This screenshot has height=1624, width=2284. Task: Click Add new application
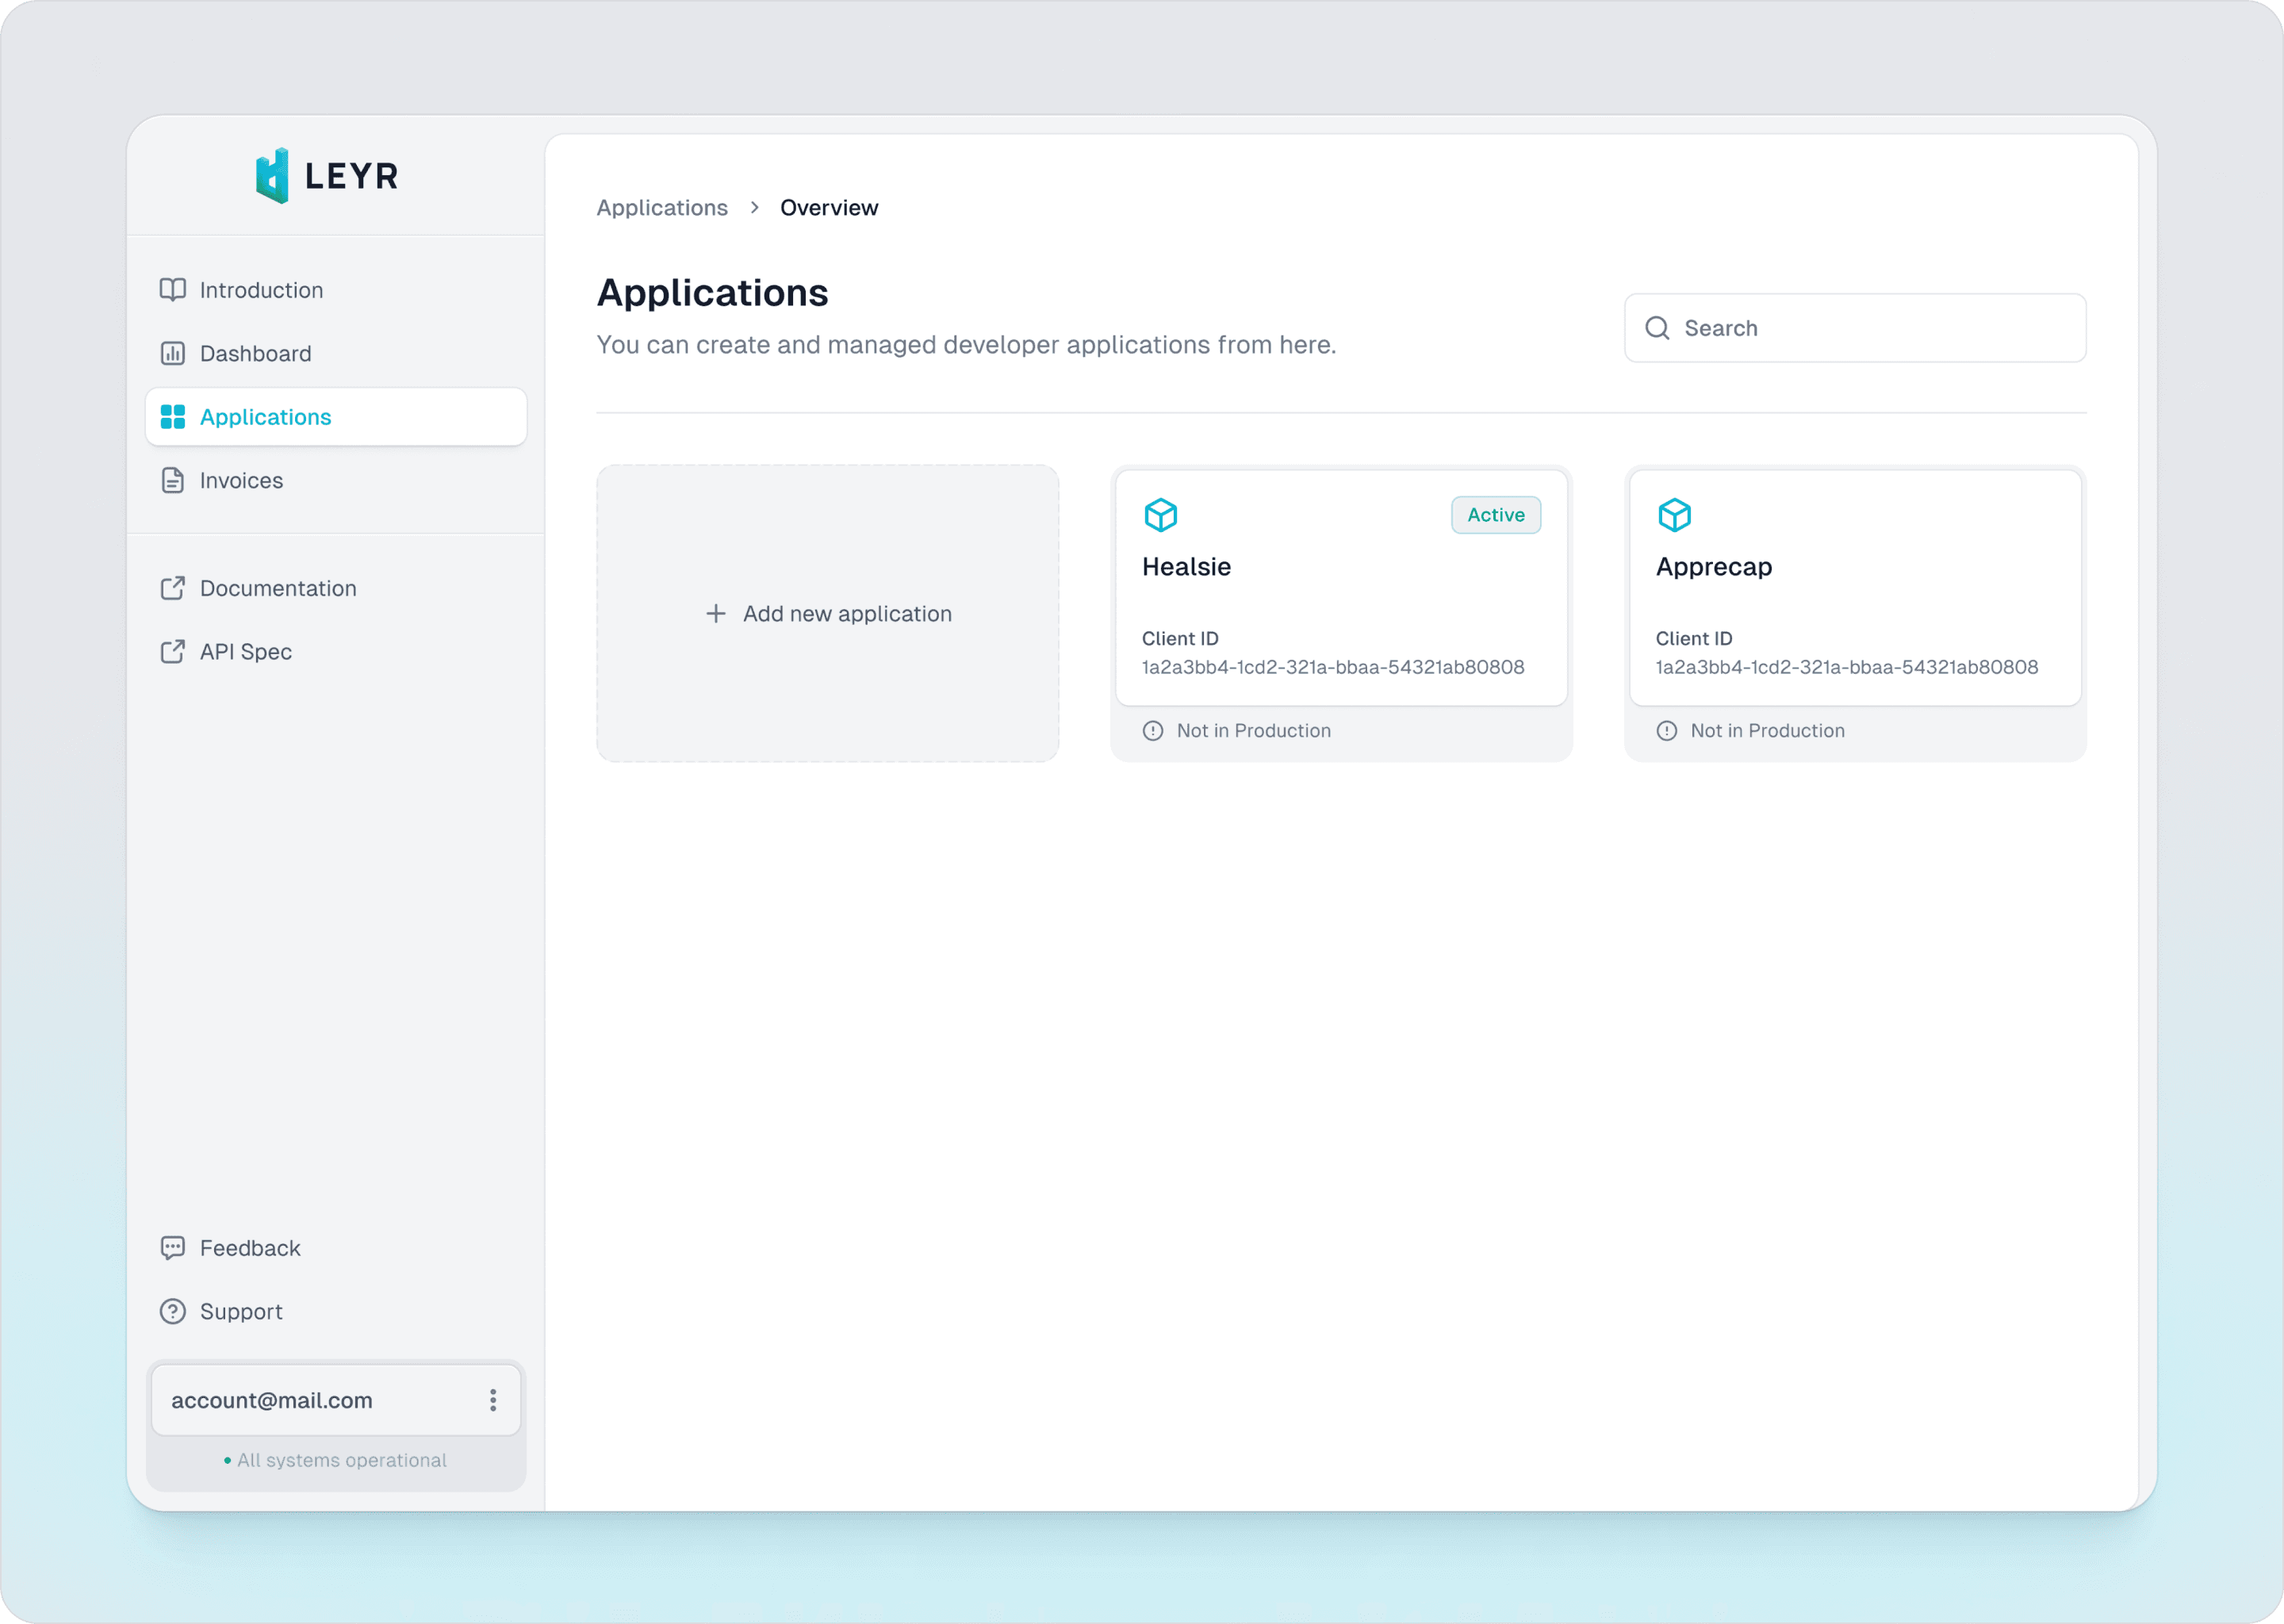[x=828, y=613]
